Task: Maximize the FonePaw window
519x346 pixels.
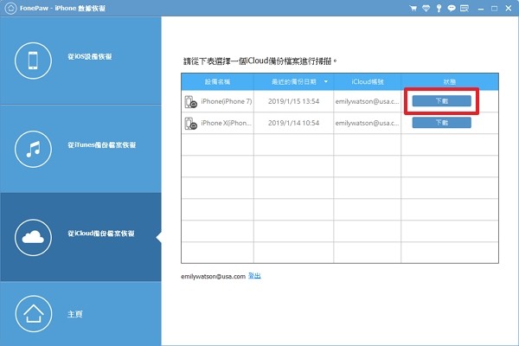Action: click(495, 9)
